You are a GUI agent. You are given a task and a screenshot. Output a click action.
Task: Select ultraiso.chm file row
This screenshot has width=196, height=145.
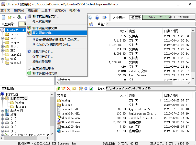(71, 118)
